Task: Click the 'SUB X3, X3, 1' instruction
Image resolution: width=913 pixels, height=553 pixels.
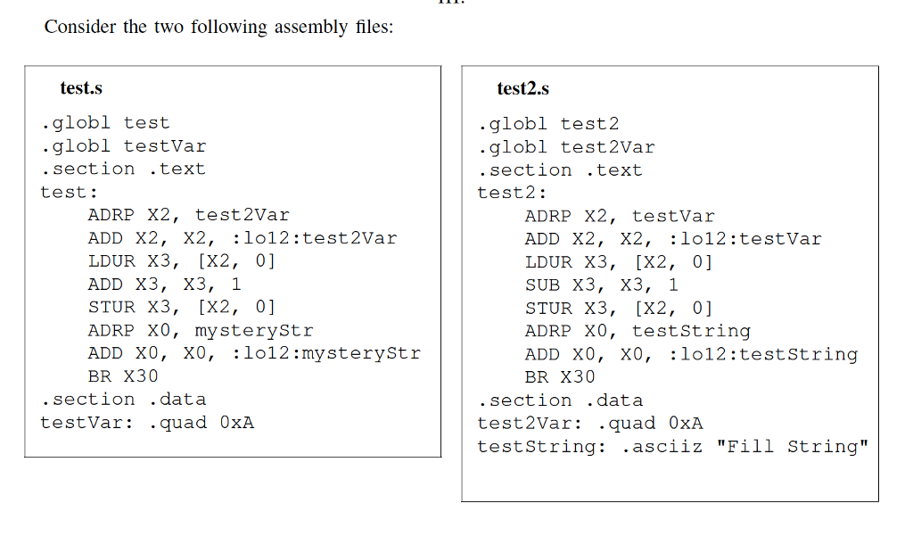Action: point(601,285)
